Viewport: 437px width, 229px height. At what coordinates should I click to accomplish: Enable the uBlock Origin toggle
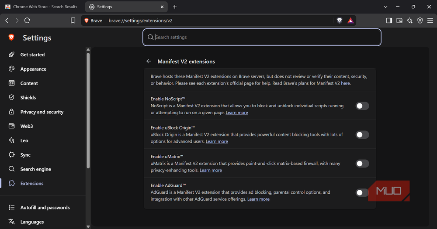click(x=362, y=135)
